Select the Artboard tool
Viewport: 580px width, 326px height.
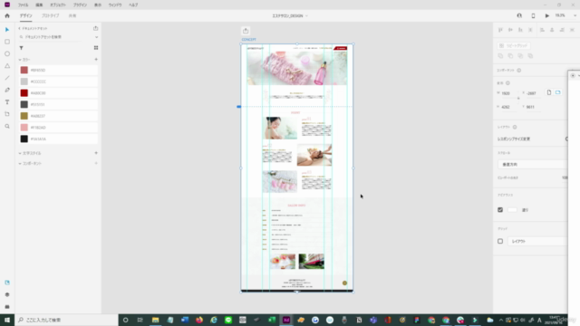pos(7,114)
